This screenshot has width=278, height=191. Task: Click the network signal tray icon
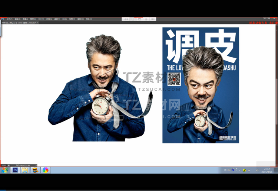coord(249,170)
